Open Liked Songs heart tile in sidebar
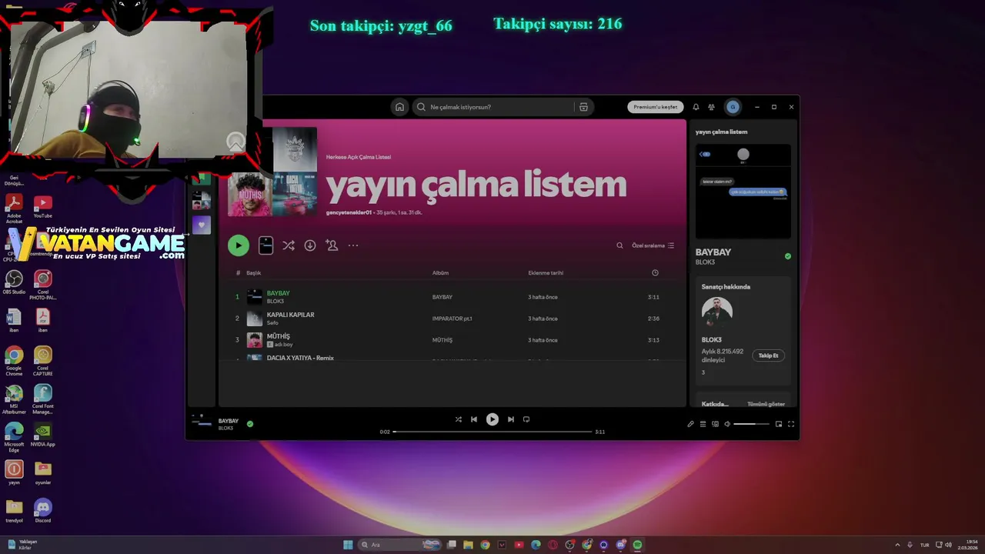The height and width of the screenshot is (554, 985). [202, 225]
